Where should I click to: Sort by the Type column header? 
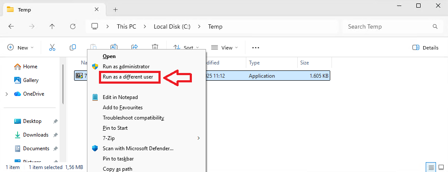tap(272, 63)
